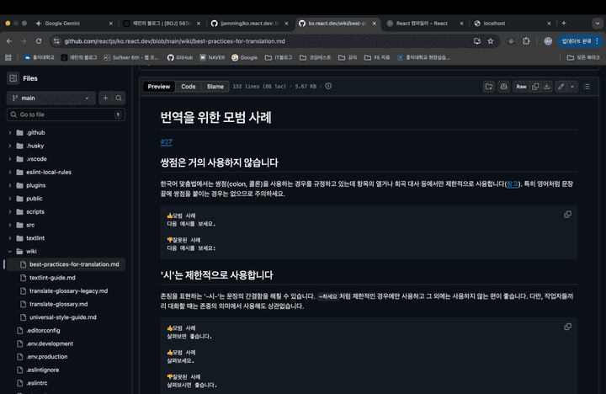Open the main branch dropdown
Viewport: 606px width, 394px height.
(x=51, y=98)
